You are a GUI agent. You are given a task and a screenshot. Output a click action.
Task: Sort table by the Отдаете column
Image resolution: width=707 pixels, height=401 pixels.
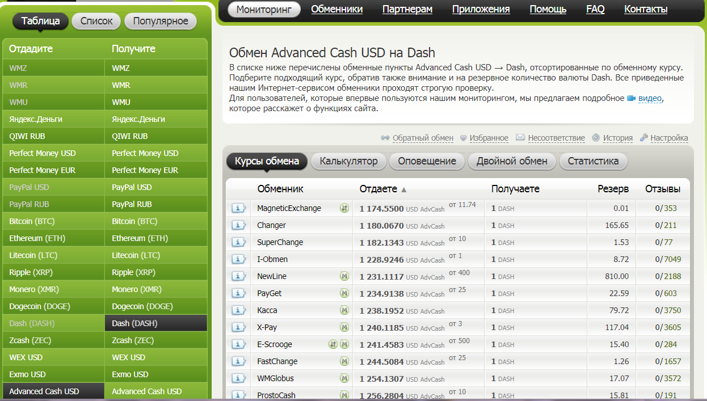pyautogui.click(x=378, y=189)
